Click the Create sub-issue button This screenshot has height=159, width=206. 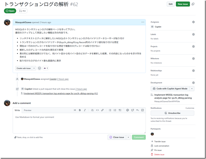pos(24,68)
